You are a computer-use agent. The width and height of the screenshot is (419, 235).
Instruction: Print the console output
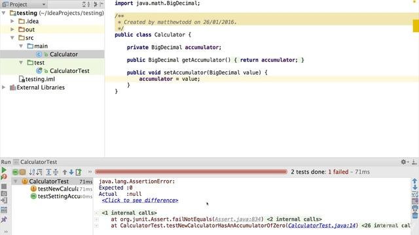pyautogui.click(x=414, y=208)
